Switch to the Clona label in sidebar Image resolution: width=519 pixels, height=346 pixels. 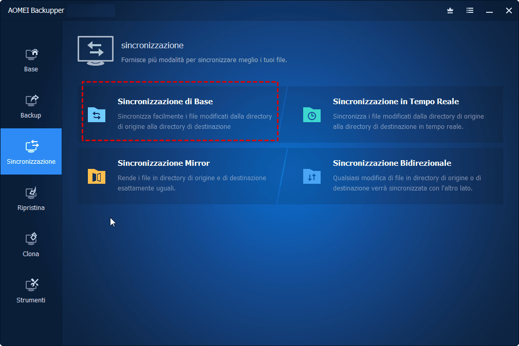pos(31,254)
